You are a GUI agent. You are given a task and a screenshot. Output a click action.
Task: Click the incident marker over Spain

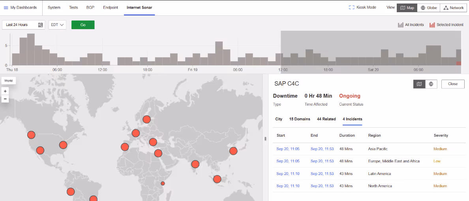click(125, 147)
